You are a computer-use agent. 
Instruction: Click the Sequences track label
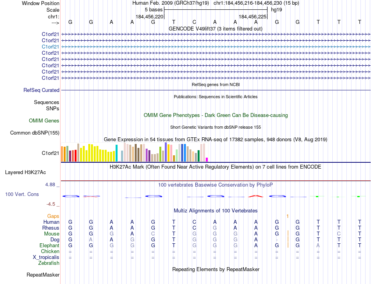pyautogui.click(x=46, y=102)
